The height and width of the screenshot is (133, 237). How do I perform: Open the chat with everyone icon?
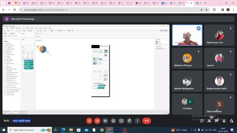(217, 121)
